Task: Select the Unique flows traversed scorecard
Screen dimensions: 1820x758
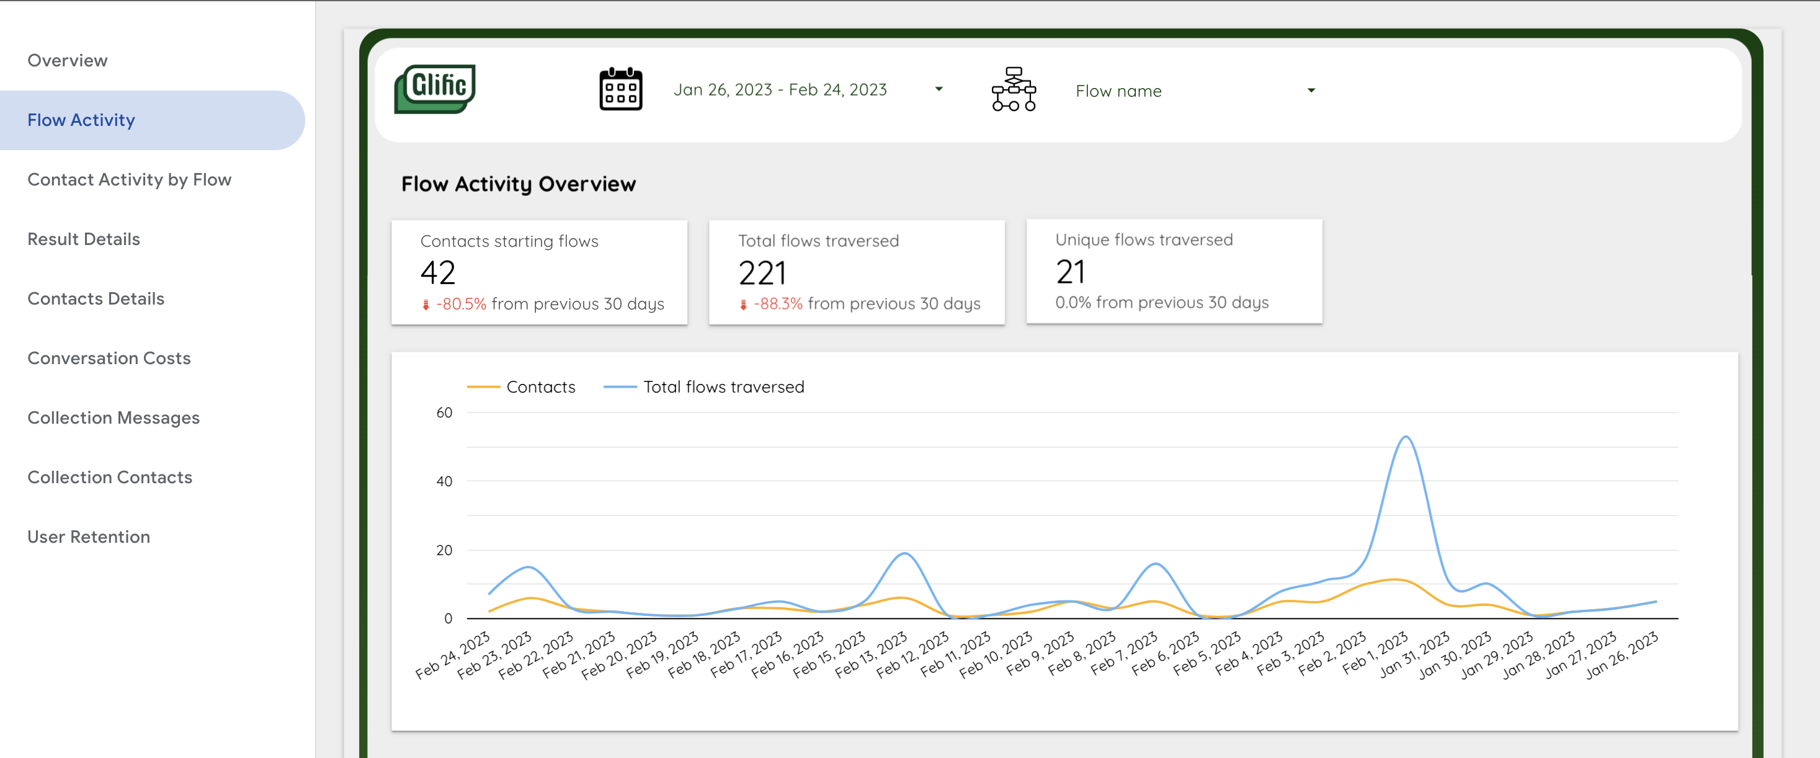Action: [x=1174, y=271]
